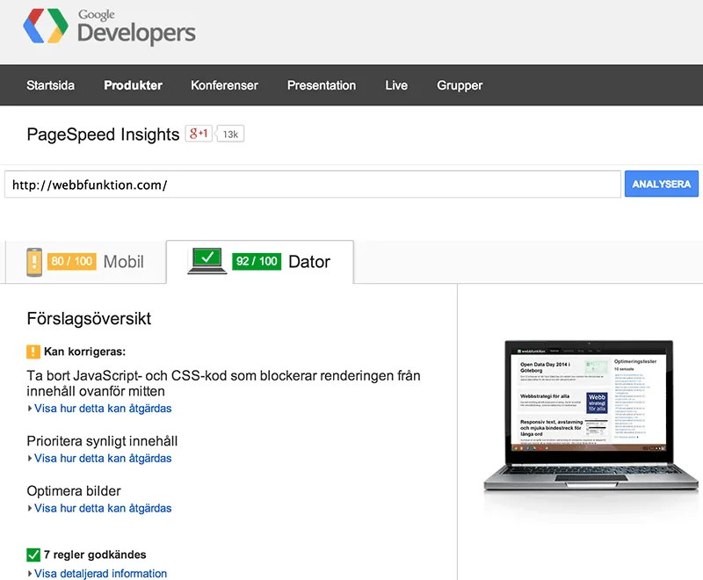Click the PageSpeed Insights heading

point(103,134)
